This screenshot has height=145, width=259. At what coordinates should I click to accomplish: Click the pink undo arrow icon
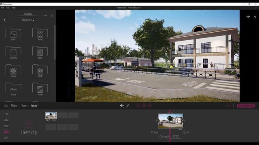pos(229,106)
